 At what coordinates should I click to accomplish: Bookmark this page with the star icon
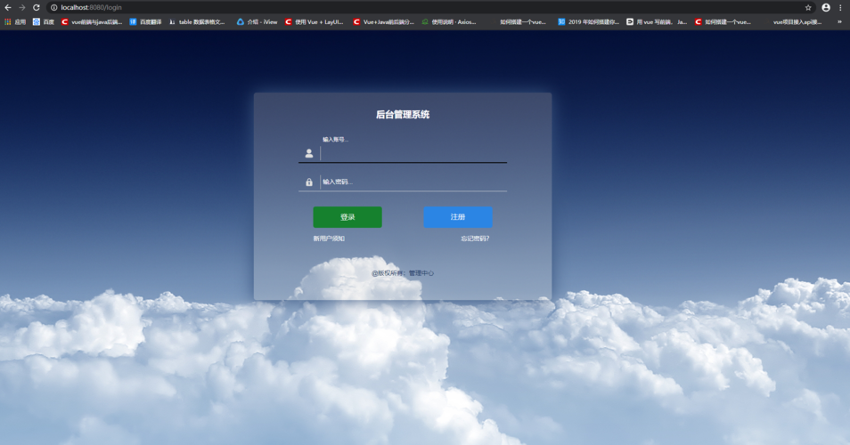point(808,8)
